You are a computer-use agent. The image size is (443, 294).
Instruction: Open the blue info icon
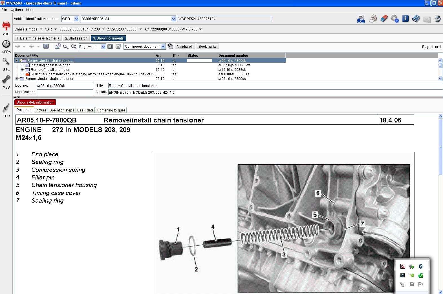[405, 19]
